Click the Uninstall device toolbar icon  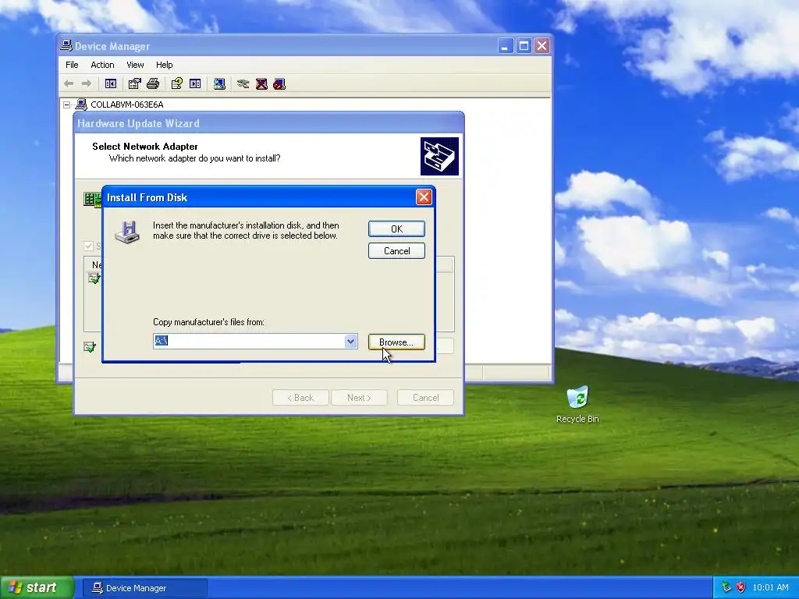(x=261, y=83)
